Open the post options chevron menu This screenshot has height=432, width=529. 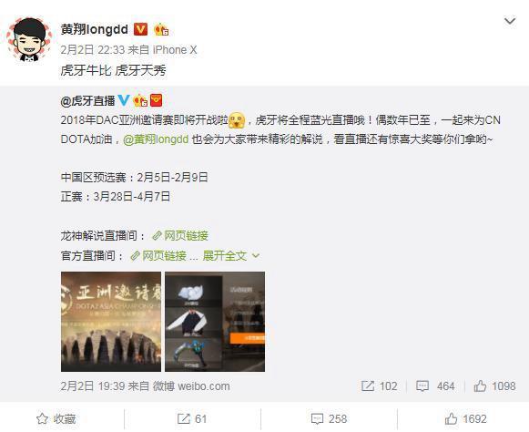pos(510,21)
